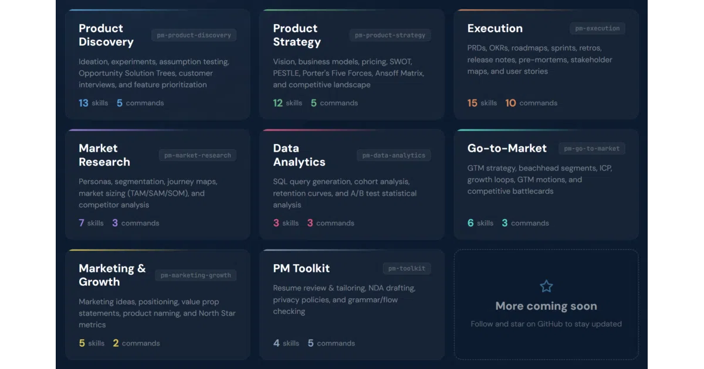Click the pm-execution tag

pos(597,28)
